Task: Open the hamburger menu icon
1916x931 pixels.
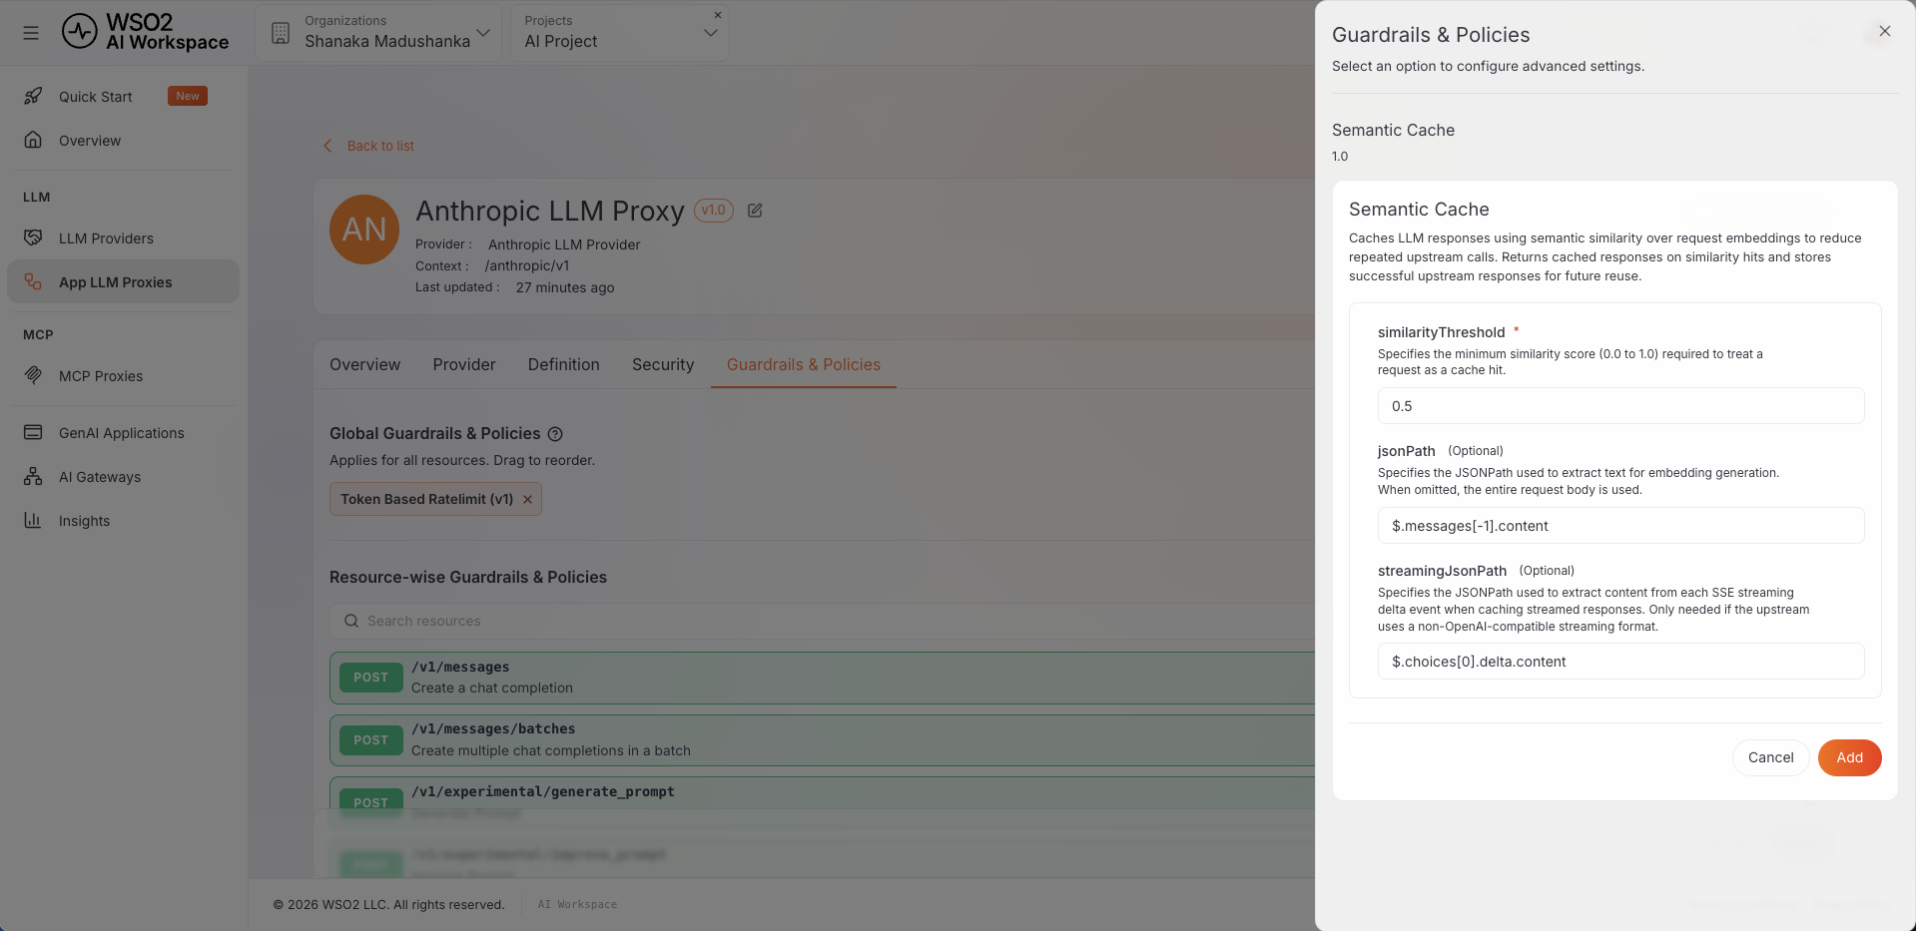Action: pyautogui.click(x=31, y=33)
